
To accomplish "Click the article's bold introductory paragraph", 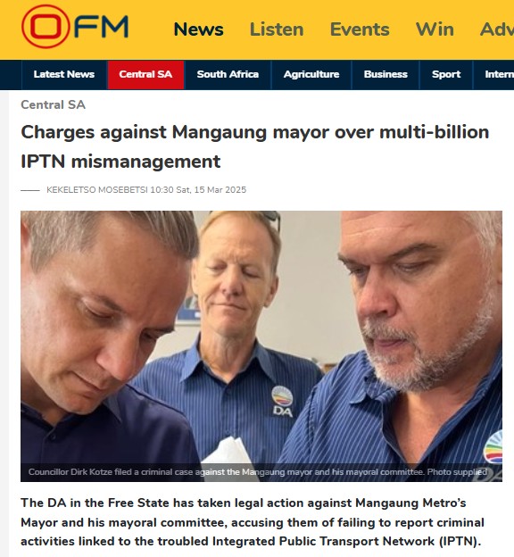I will (253, 522).
